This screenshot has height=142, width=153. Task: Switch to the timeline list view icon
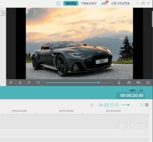142,105
